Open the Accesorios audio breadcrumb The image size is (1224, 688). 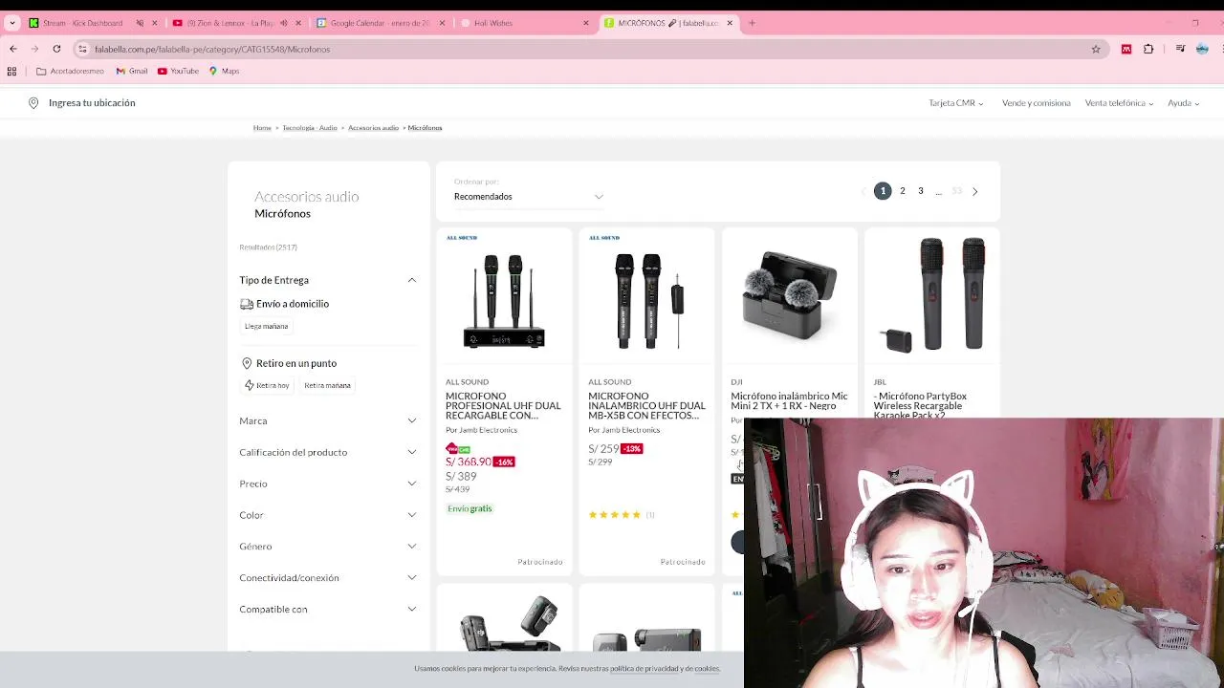click(x=373, y=128)
